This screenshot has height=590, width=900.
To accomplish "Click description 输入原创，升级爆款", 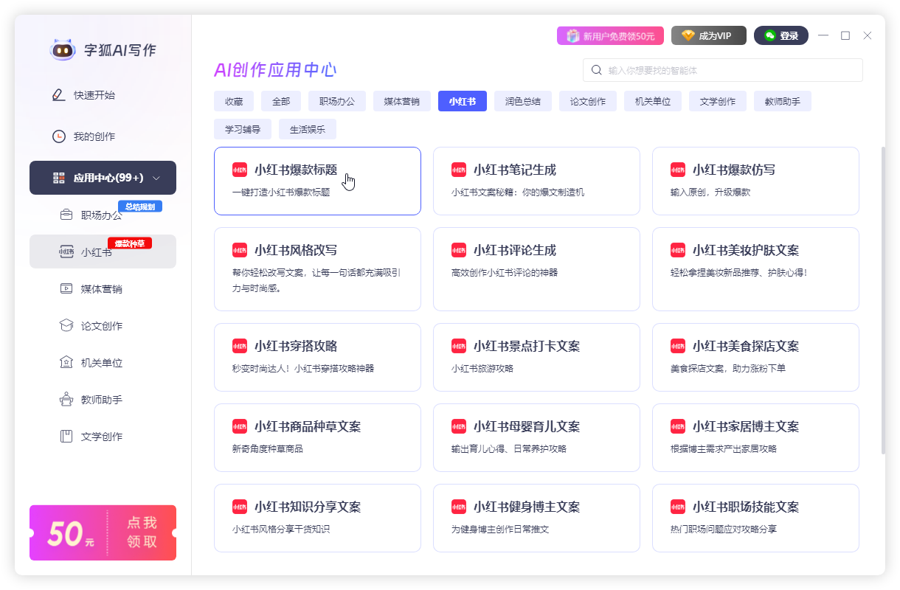I will point(710,192).
